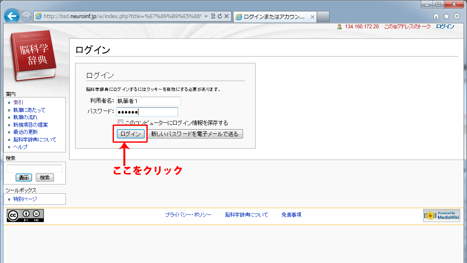The height and width of the screenshot is (263, 467).
Task: Open favorites with the star icon
Action: [446, 16]
